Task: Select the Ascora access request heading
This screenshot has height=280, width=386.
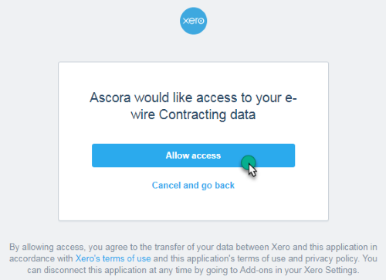Action: tap(193, 106)
